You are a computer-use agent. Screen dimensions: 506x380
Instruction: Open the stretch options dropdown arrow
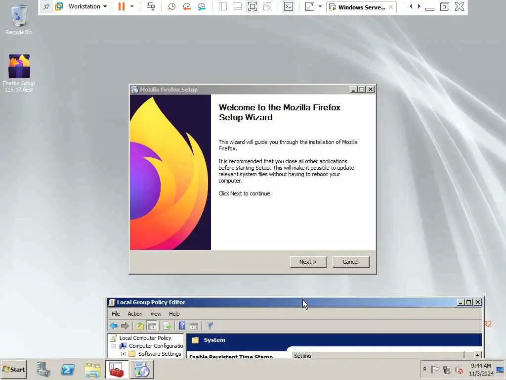click(x=320, y=6)
